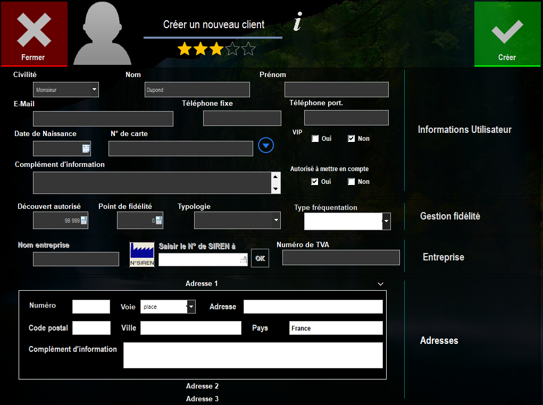The image size is (543, 405).
Task: Expand the Adresse 3 section
Action: point(202,399)
